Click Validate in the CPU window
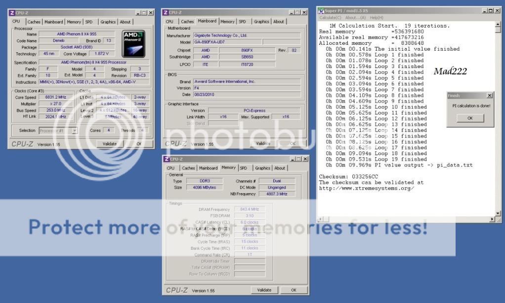This screenshot has width=505, height=303. point(110,144)
